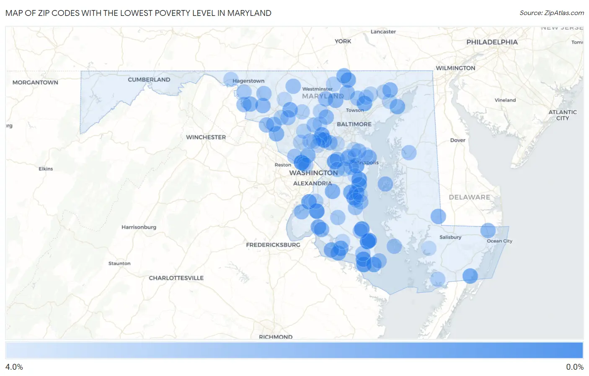This screenshot has height=376, width=589.
Task: Click the Elkins town label
Action: [x=46, y=169]
